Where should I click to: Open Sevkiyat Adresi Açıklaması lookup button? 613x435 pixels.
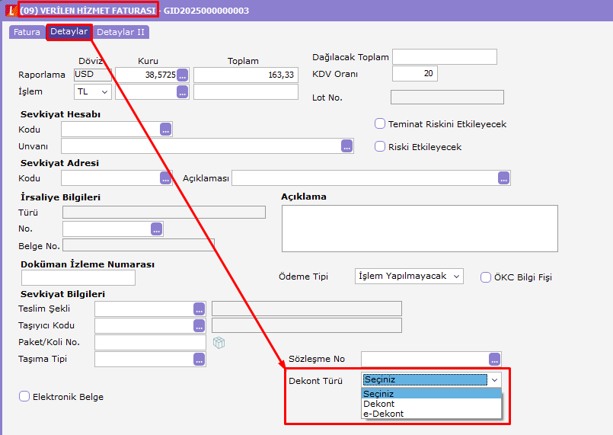pos(503,178)
